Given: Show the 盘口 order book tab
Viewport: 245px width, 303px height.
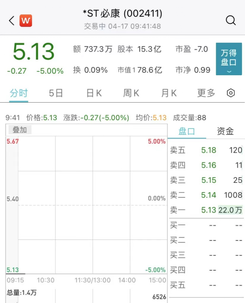Looking at the screenshot, I should pos(187,131).
